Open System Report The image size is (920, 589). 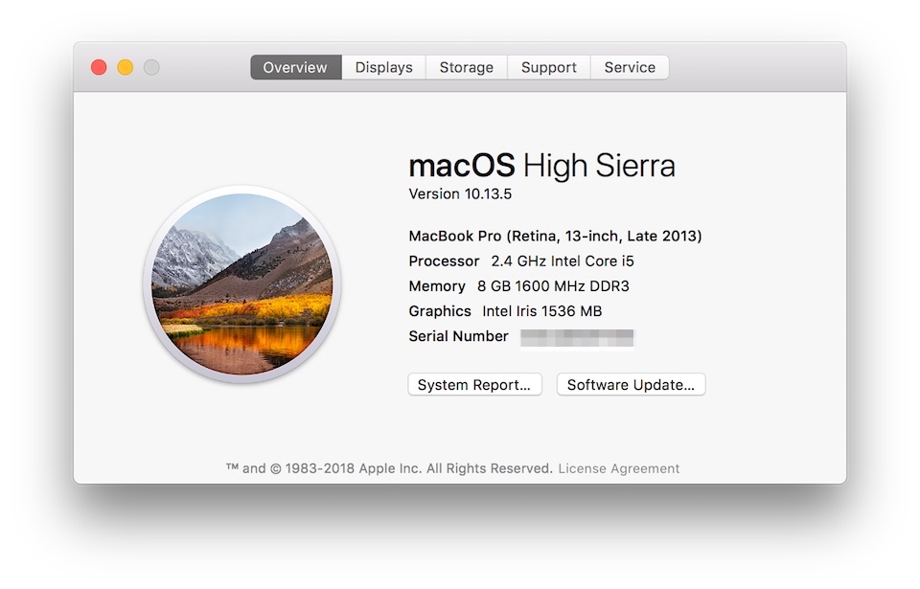[474, 384]
